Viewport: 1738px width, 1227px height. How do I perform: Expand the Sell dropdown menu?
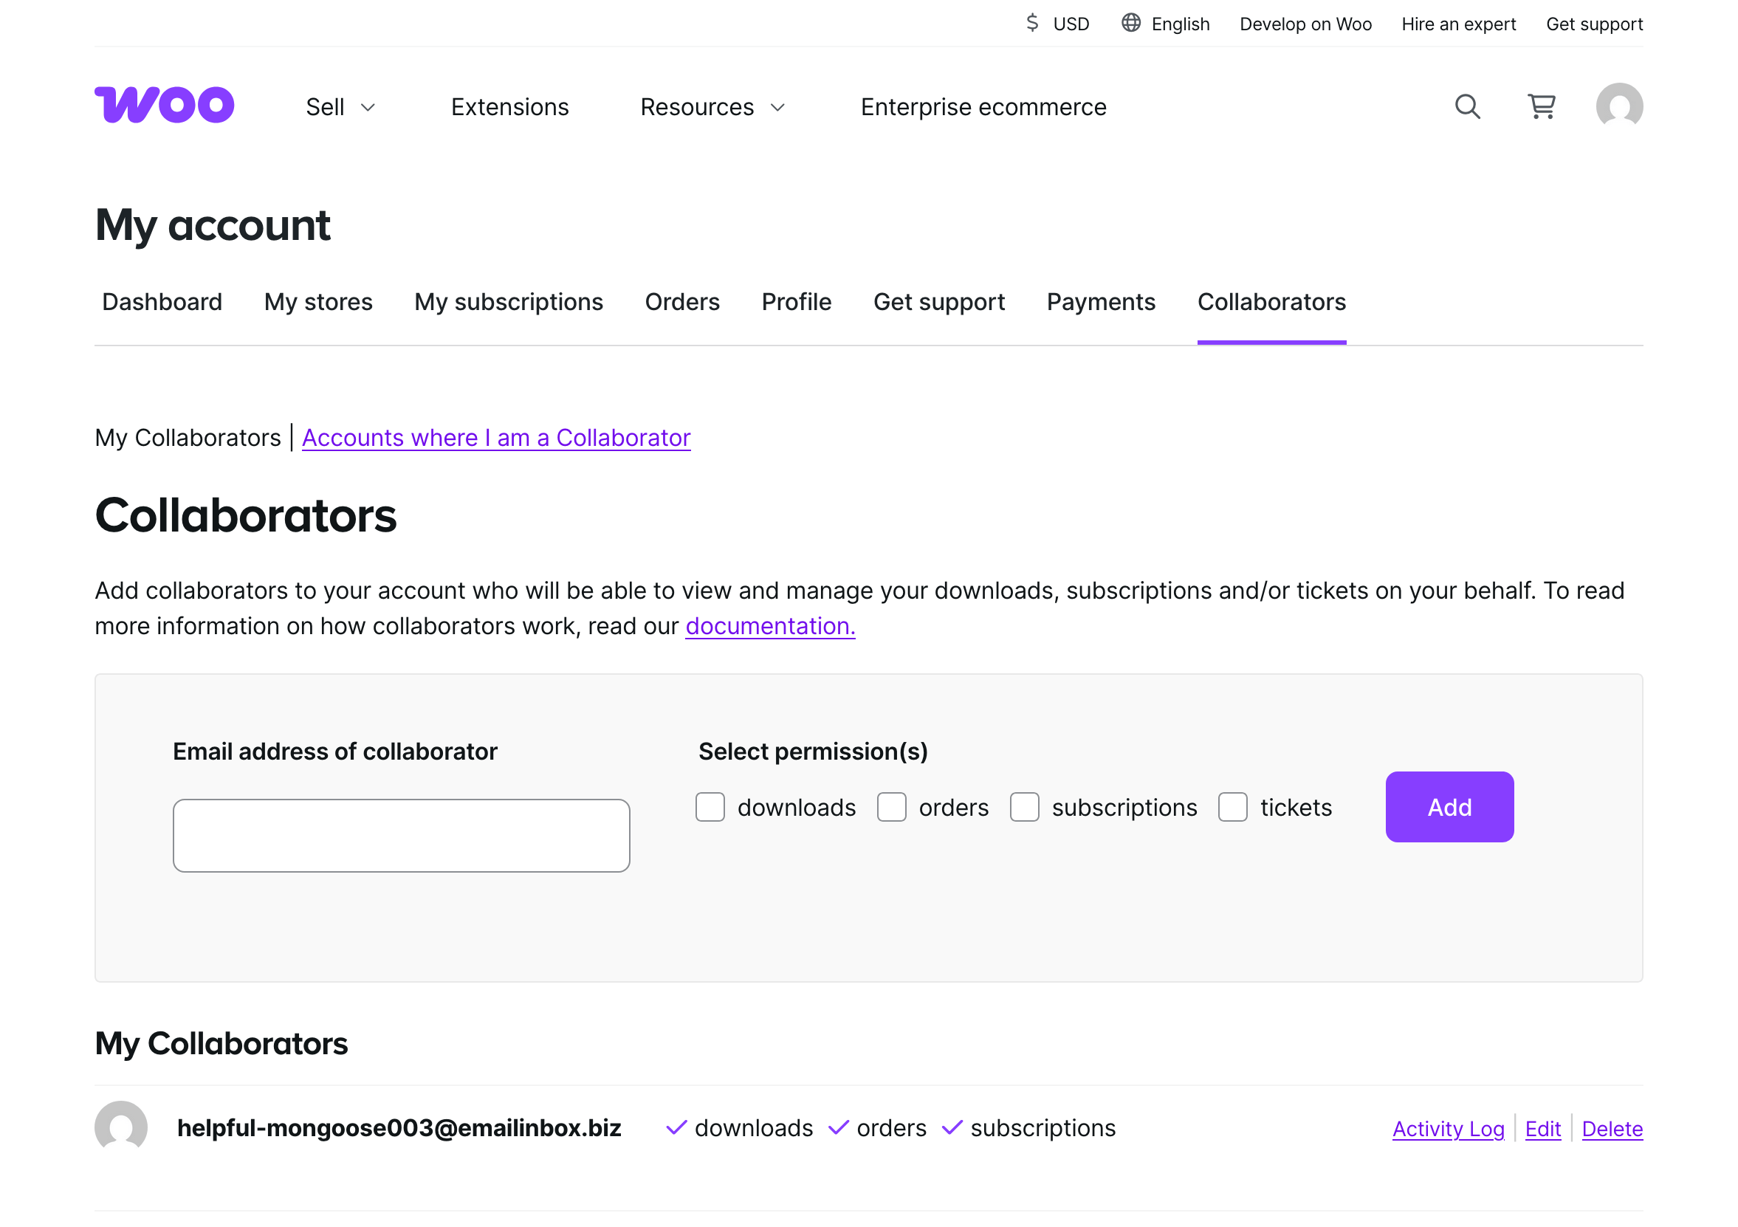click(340, 108)
